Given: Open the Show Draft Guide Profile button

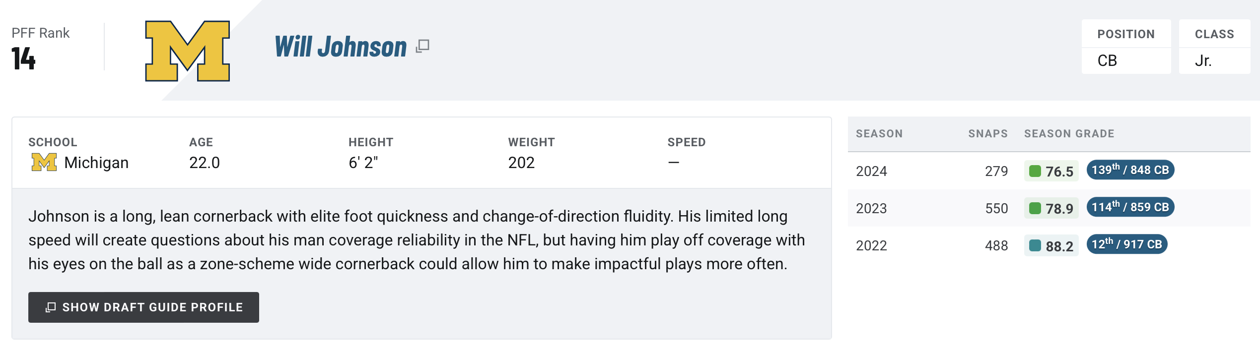Looking at the screenshot, I should pos(143,307).
